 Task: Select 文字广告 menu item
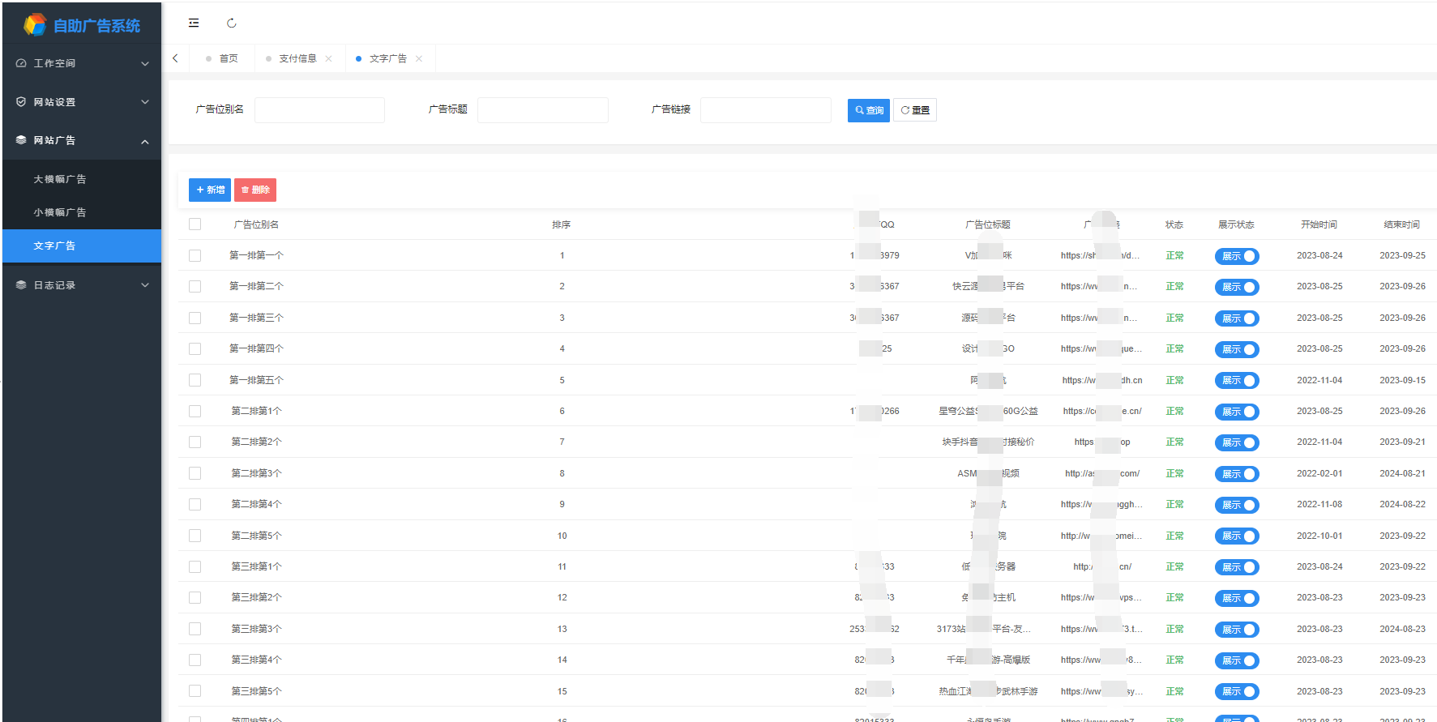coord(82,246)
